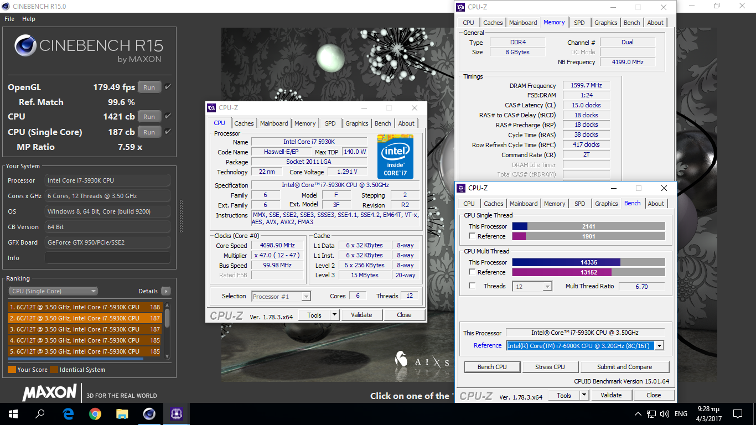The image size is (756, 425).
Task: Click the network icon in system tray
Action: point(651,413)
